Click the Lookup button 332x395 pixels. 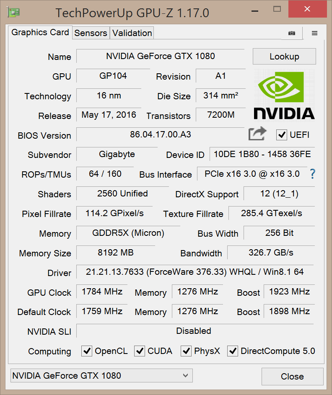pyautogui.click(x=284, y=57)
